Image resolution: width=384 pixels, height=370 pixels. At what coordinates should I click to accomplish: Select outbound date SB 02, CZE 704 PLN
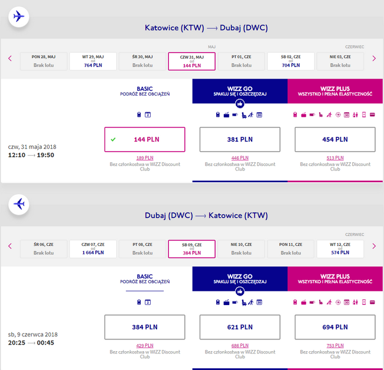pos(291,61)
